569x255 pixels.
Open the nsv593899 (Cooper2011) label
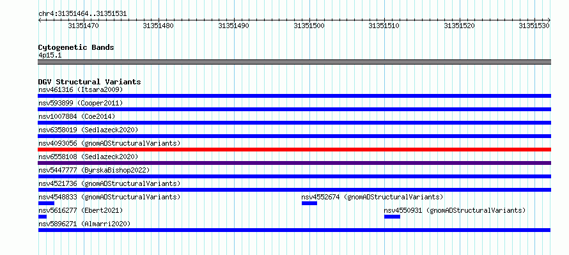coord(81,103)
